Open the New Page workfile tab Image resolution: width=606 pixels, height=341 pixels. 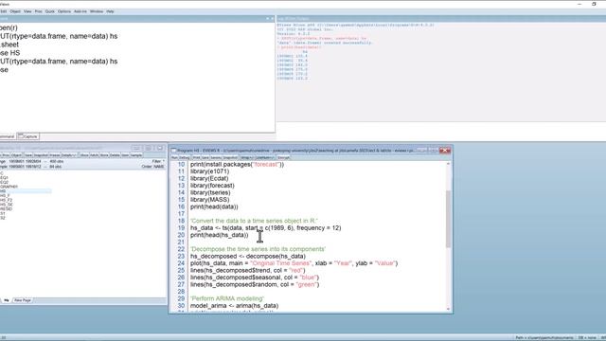(x=23, y=300)
